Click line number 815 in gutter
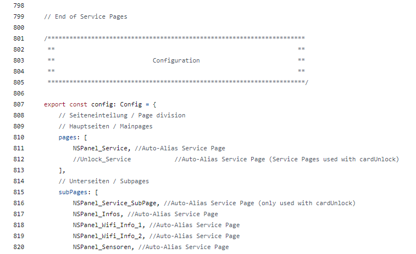The height and width of the screenshot is (254, 416). (19, 192)
